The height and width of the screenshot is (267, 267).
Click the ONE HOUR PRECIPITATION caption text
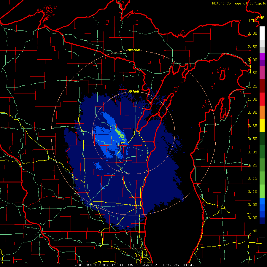tap(104, 265)
